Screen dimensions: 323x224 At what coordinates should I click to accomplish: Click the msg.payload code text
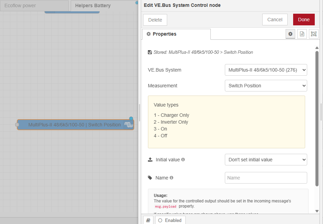166,206
